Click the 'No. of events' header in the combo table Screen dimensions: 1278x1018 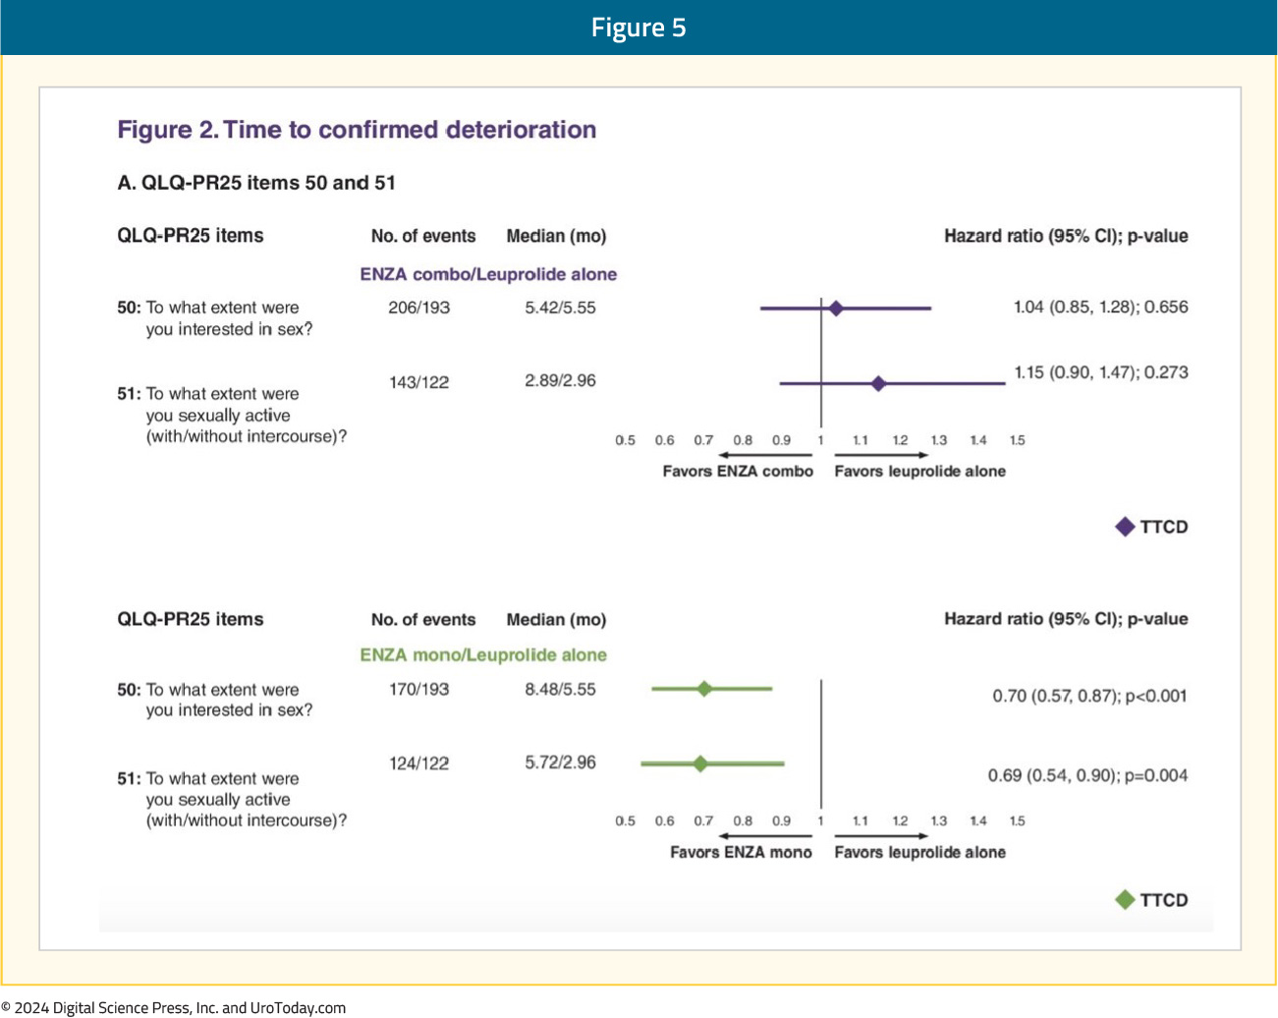pos(423,236)
